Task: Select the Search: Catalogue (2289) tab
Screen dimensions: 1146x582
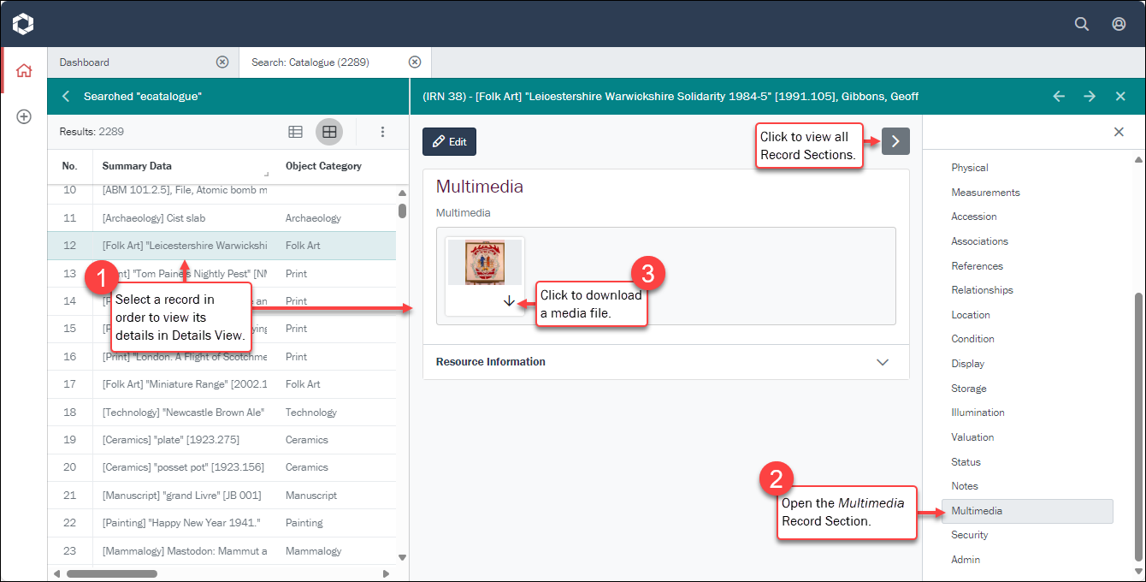Action: click(x=323, y=62)
